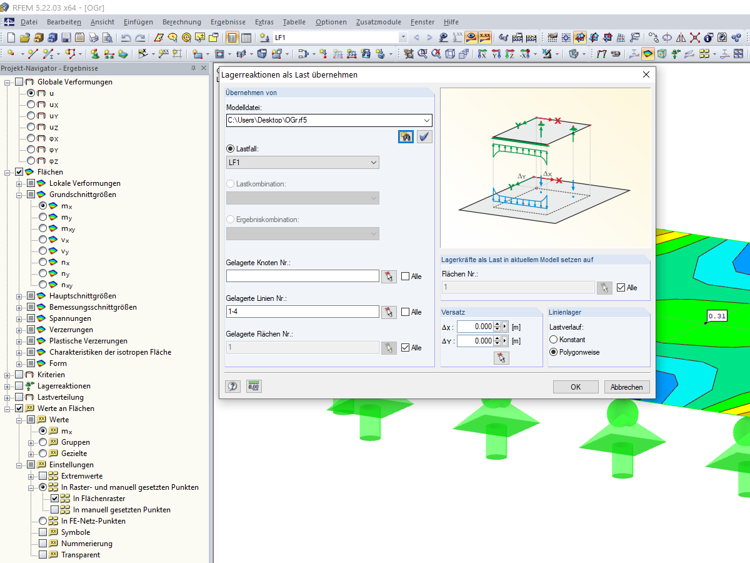Decrease the ΔY offset spinner
750x563 pixels.
click(x=497, y=343)
